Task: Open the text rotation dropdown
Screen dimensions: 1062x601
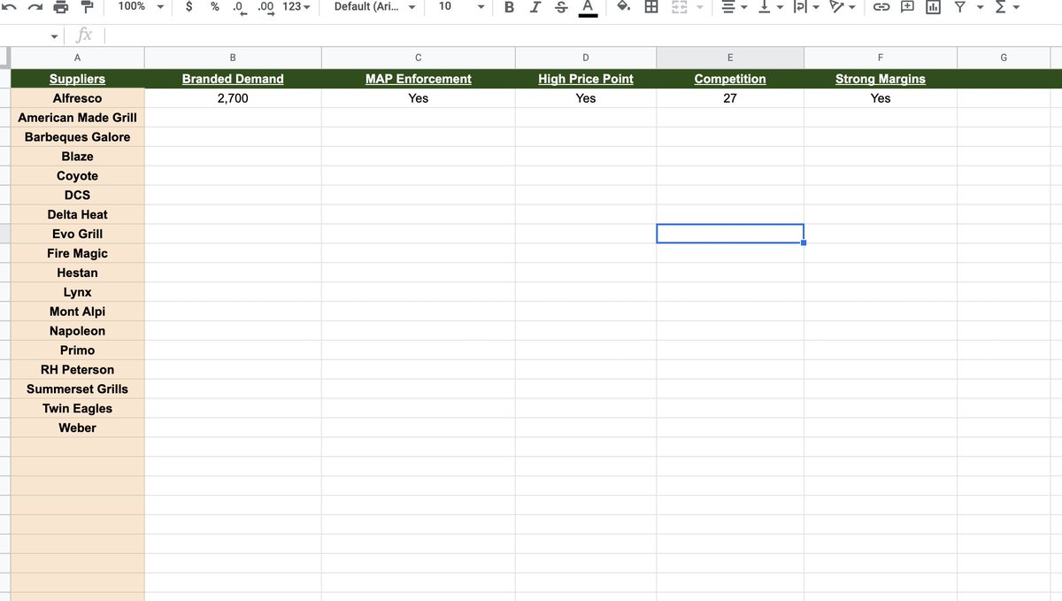Action: (841, 7)
